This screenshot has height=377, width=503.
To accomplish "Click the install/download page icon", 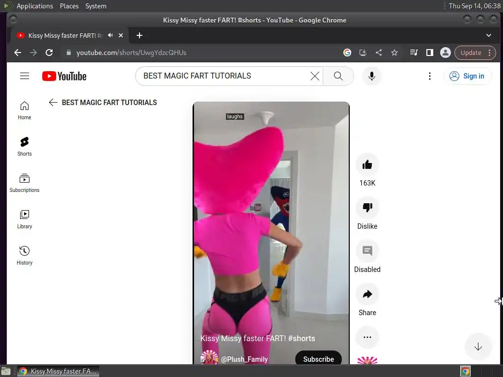I will point(363,53).
